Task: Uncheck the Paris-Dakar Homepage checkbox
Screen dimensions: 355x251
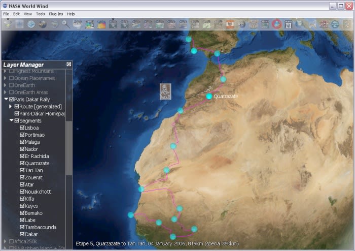Action: (x=17, y=113)
